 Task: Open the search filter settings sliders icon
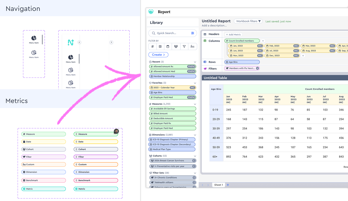click(192, 33)
